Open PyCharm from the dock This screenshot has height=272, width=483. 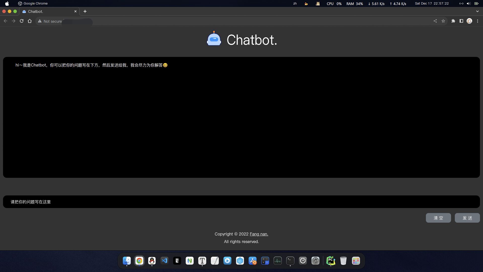[x=331, y=261]
